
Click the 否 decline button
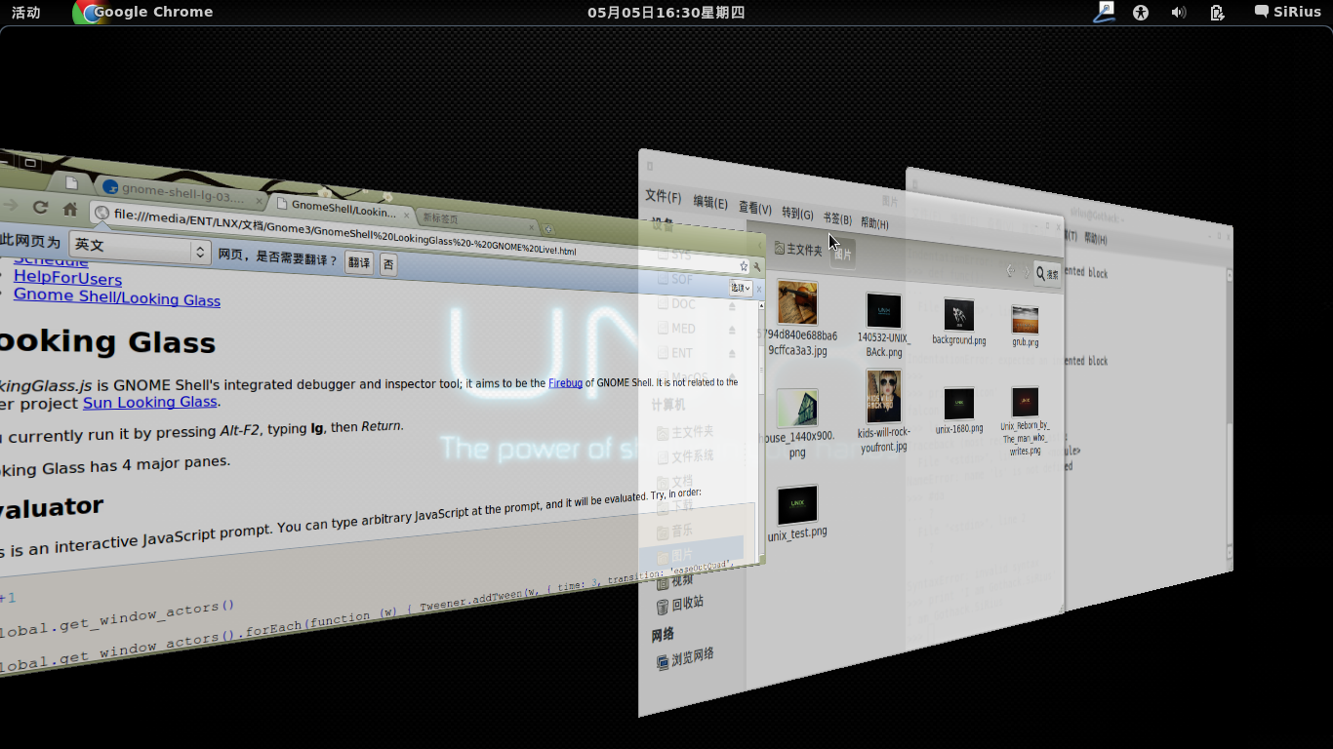[x=388, y=264]
